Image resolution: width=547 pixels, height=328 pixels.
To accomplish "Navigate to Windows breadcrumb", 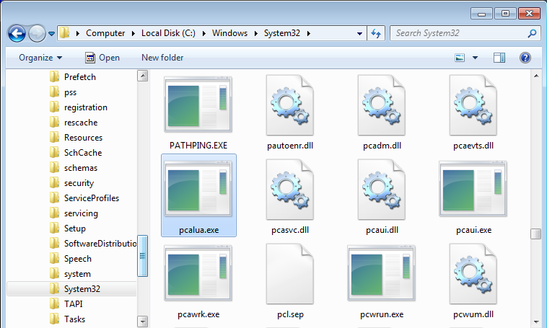I will (x=229, y=33).
